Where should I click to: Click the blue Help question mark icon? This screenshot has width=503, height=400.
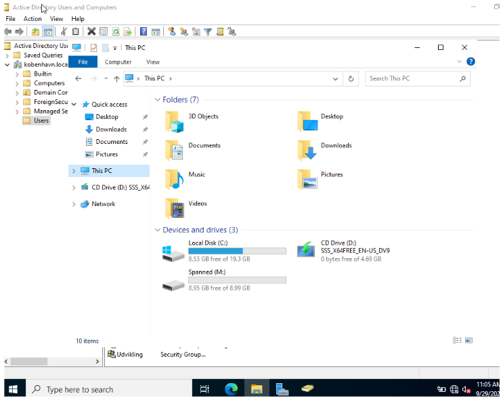144,31
